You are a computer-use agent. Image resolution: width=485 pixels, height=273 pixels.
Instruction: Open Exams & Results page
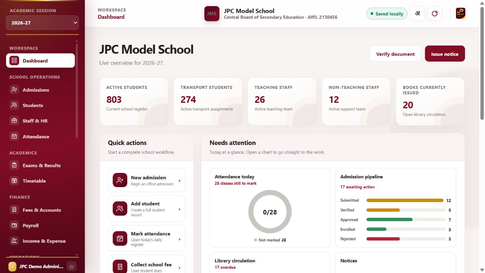click(x=40, y=165)
